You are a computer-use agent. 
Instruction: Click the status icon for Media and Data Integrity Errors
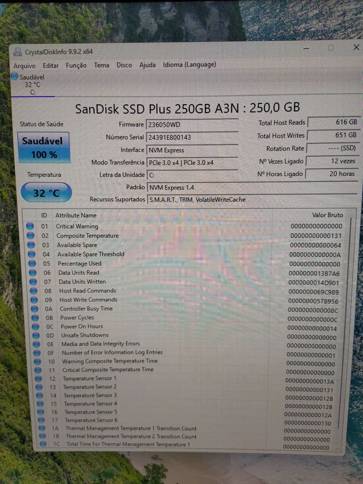(x=36, y=344)
